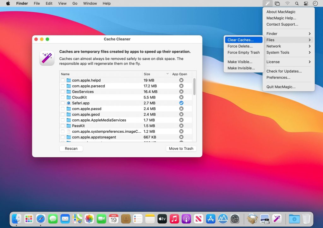Open Launchpad from the Dock

point(29,218)
